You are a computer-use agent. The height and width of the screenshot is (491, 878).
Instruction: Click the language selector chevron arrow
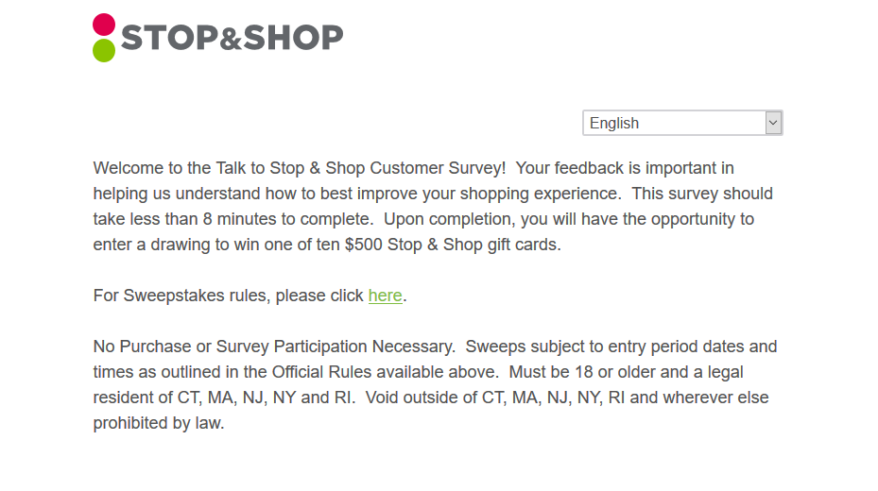[773, 123]
